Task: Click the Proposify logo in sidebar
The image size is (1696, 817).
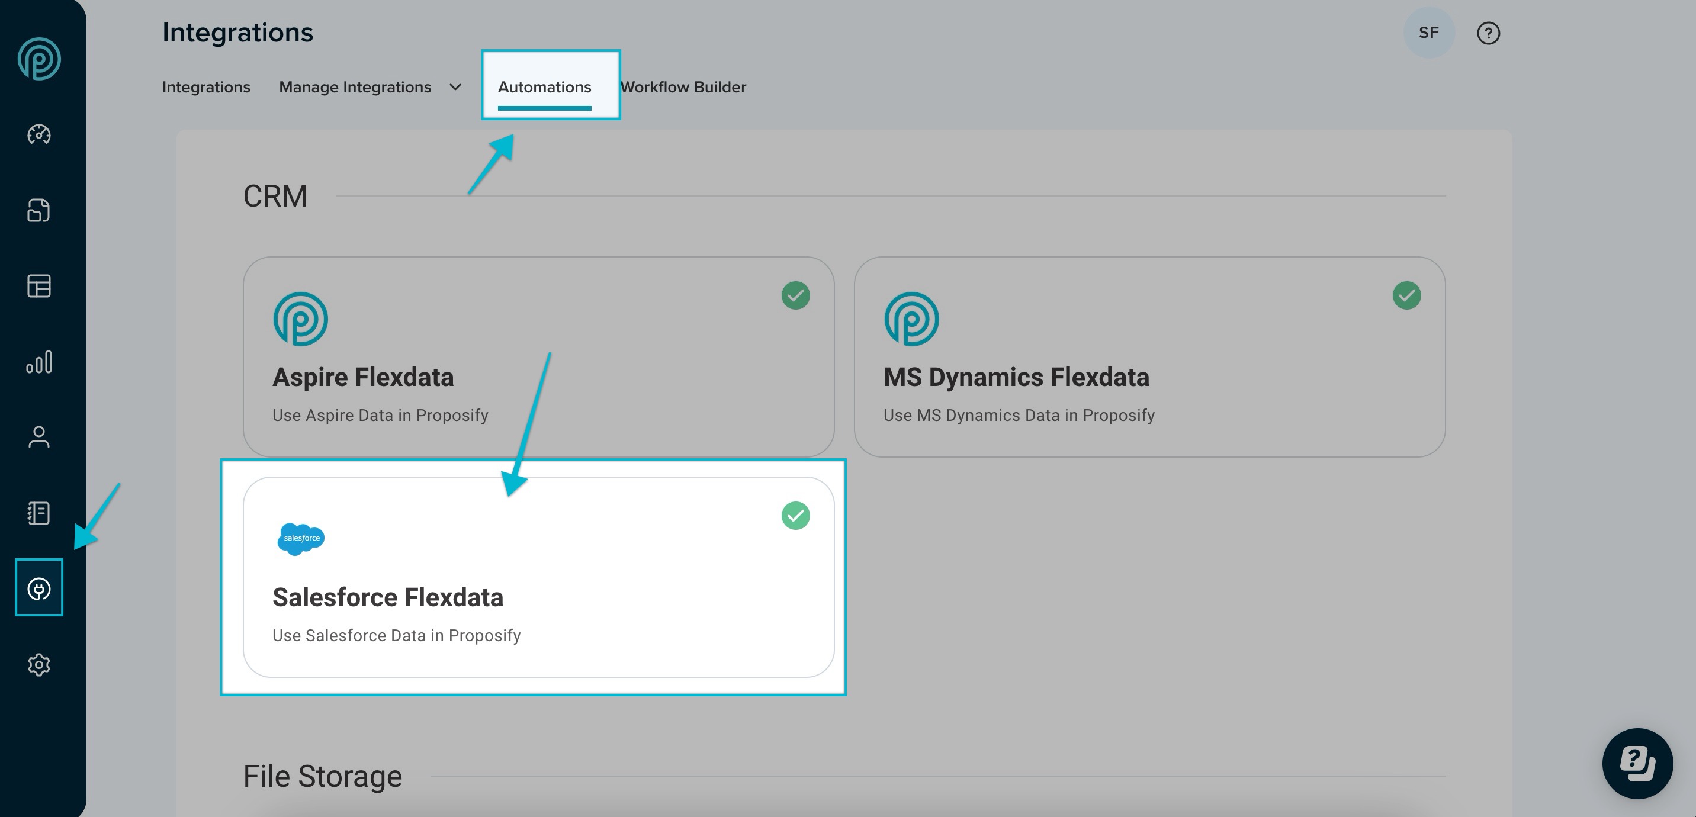Action: tap(39, 59)
